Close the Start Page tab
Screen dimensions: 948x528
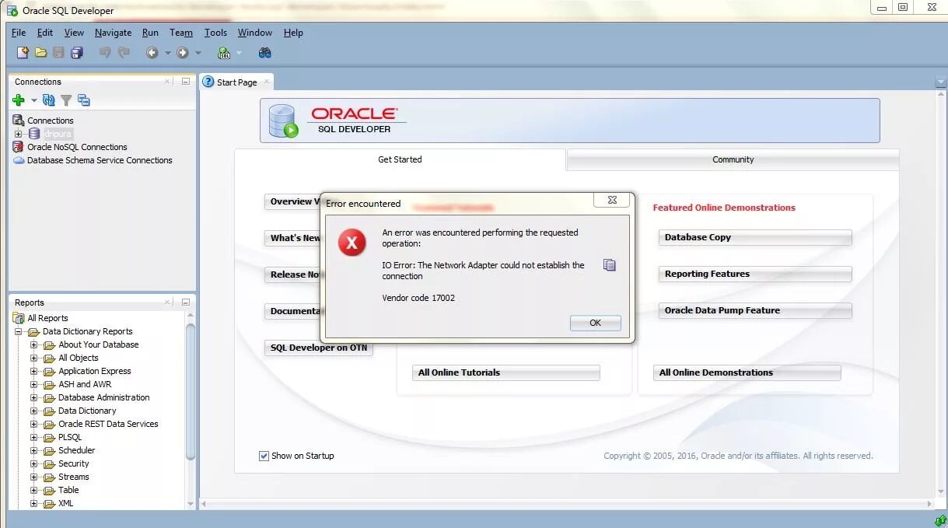coord(266,81)
